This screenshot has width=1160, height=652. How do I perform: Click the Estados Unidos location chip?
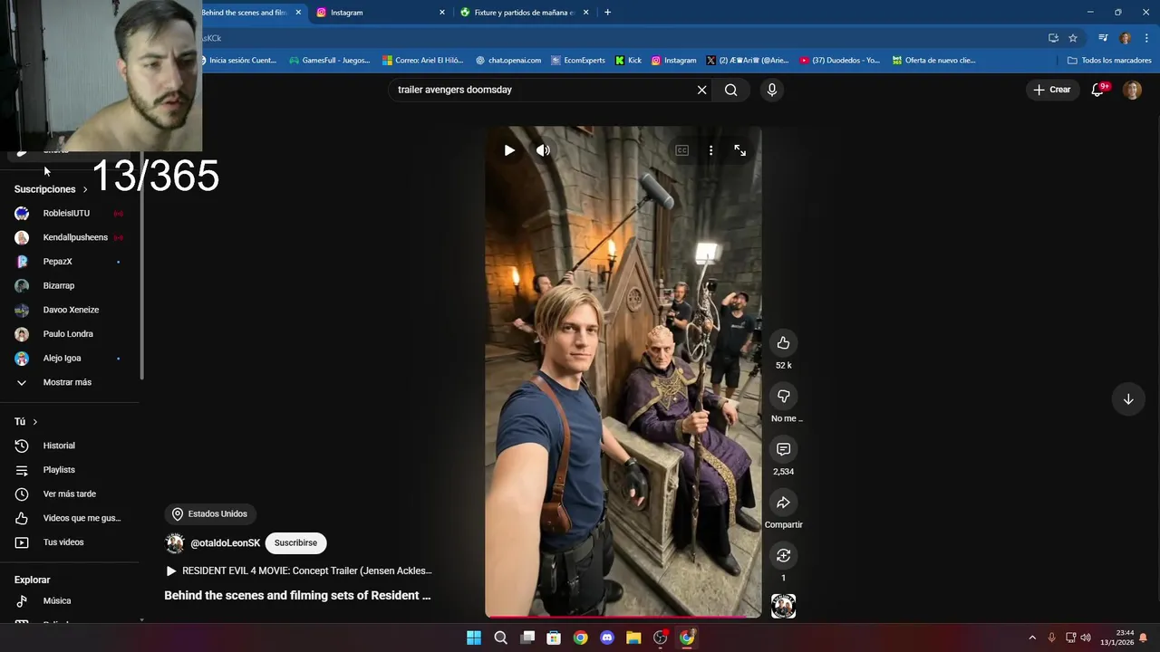pos(210,513)
